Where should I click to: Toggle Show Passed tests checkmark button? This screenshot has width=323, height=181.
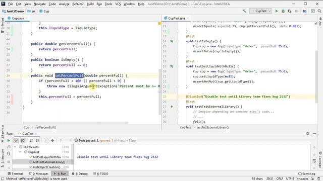pyautogui.click(x=16, y=141)
